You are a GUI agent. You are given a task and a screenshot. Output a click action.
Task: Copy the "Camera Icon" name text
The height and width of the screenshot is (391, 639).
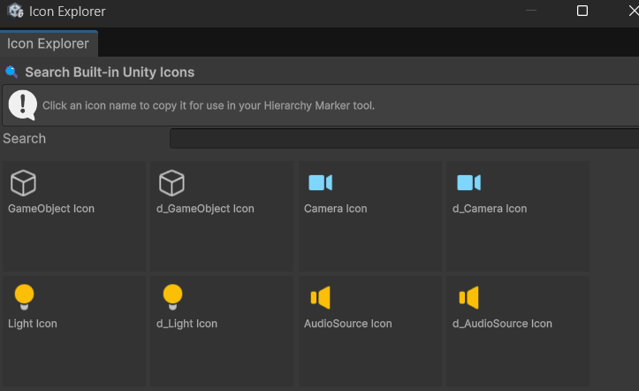coord(335,209)
